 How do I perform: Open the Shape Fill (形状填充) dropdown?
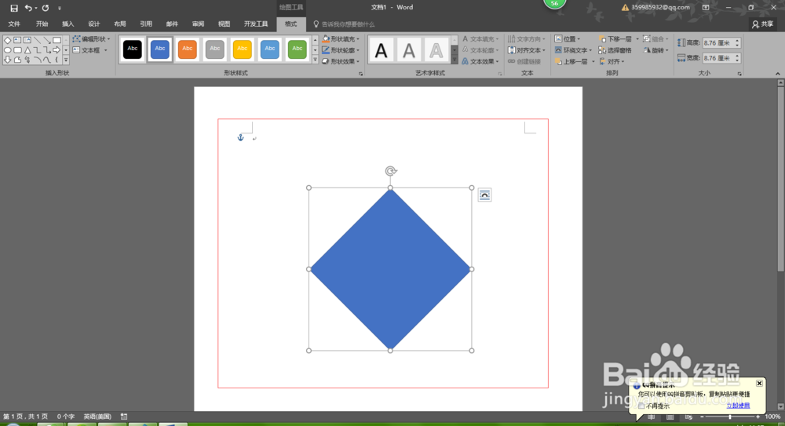tap(341, 38)
